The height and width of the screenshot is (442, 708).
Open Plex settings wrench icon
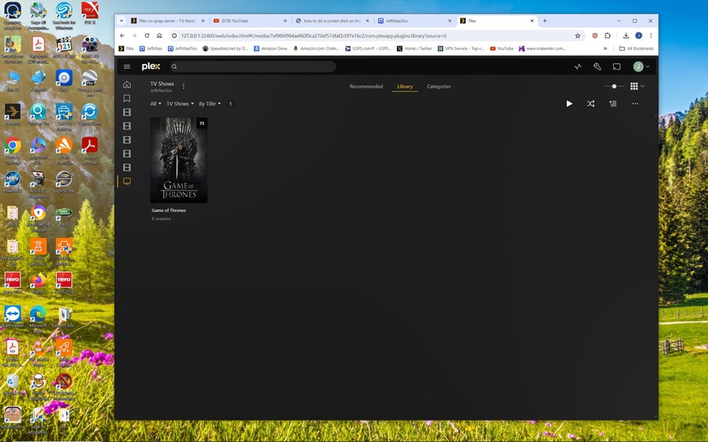597,66
